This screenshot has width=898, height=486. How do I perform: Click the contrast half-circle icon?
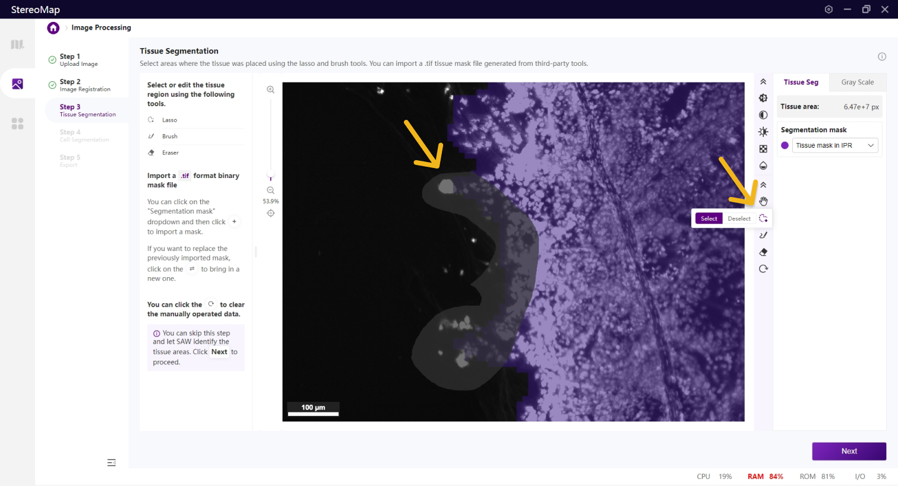(x=763, y=115)
